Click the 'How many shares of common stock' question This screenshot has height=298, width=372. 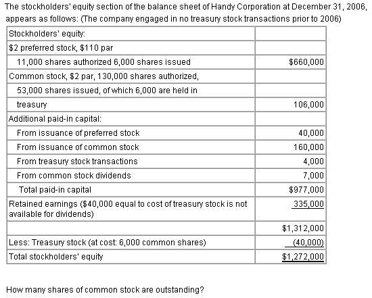pyautogui.click(x=105, y=290)
